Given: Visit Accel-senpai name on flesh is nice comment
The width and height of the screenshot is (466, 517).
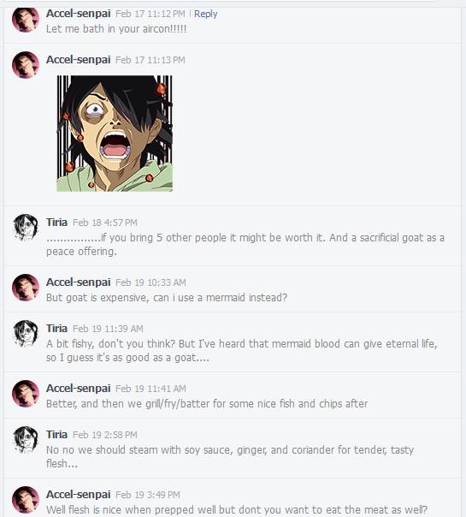Looking at the screenshot, I should tap(79, 495).
